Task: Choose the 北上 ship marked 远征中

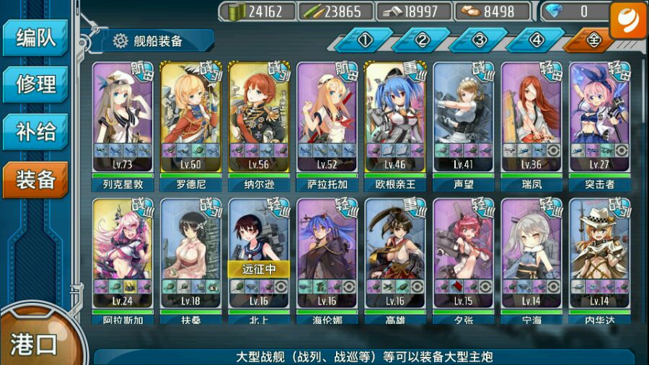Action: (x=259, y=260)
